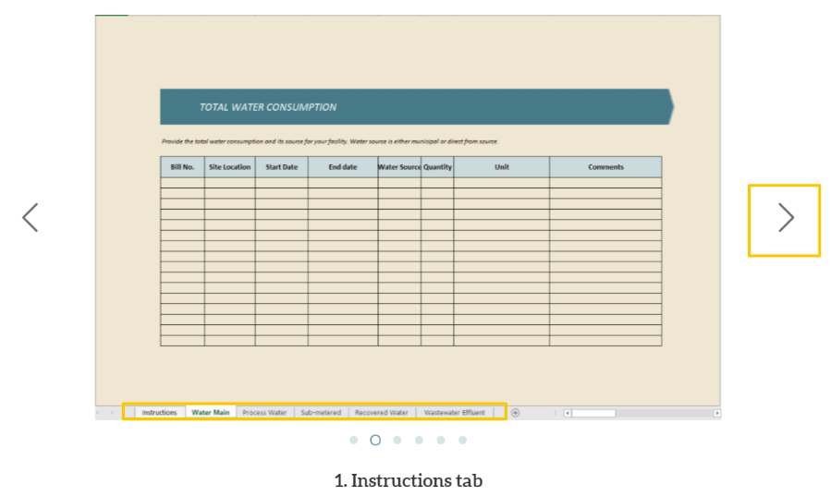Go to the next slide arrow
The height and width of the screenshot is (496, 831).
click(x=785, y=218)
